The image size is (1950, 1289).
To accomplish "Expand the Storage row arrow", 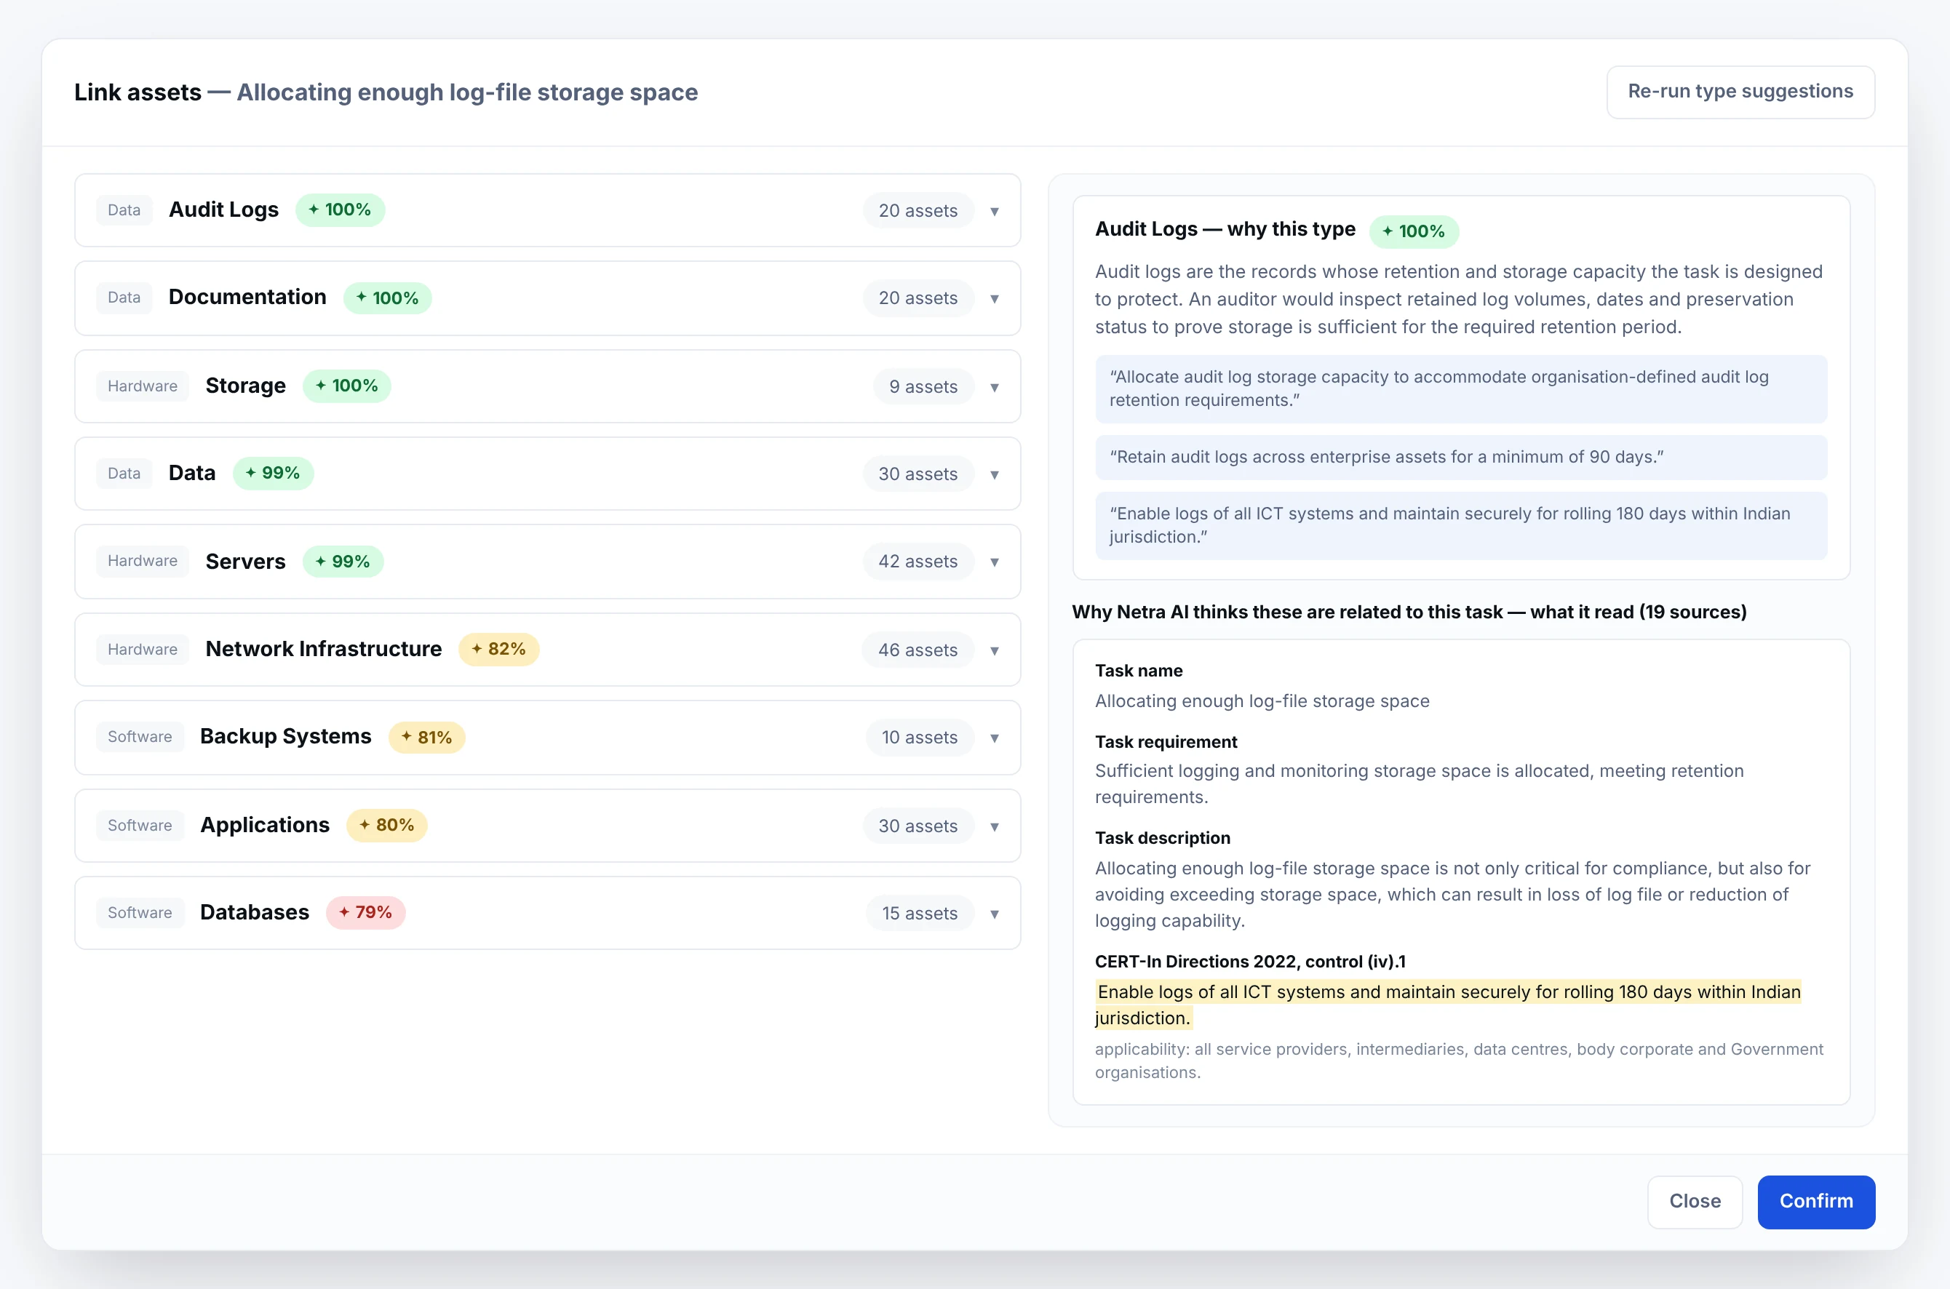I will click(994, 387).
